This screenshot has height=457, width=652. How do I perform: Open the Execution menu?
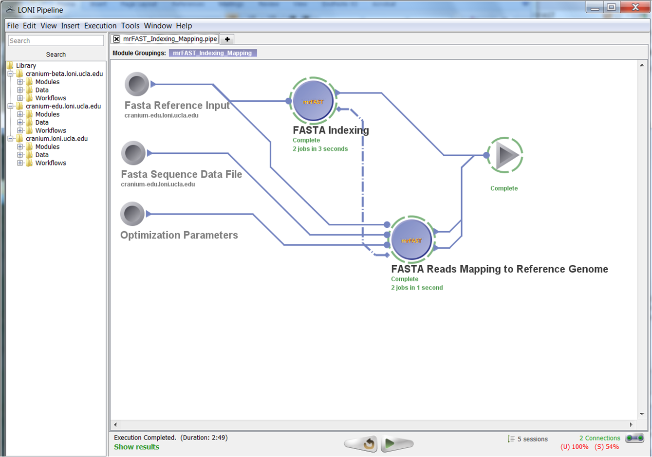(x=100, y=26)
